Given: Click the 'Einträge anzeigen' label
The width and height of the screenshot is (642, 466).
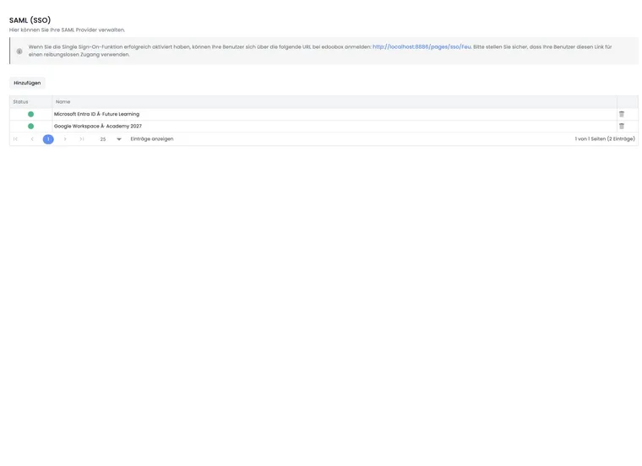Looking at the screenshot, I should coord(152,138).
